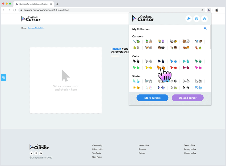Open the YouTube social icon in footer
Viewport: 226px width, 166px height.
point(41,153)
